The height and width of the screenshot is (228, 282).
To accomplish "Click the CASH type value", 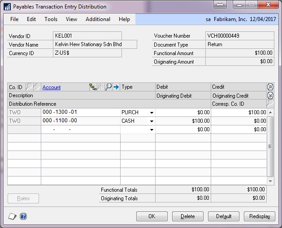I will [x=128, y=121].
